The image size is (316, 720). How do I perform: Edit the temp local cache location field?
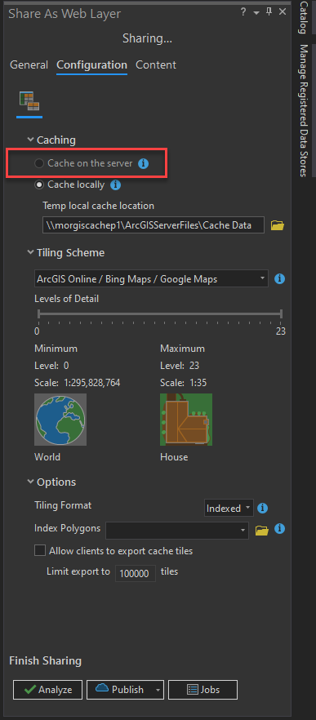154,225
